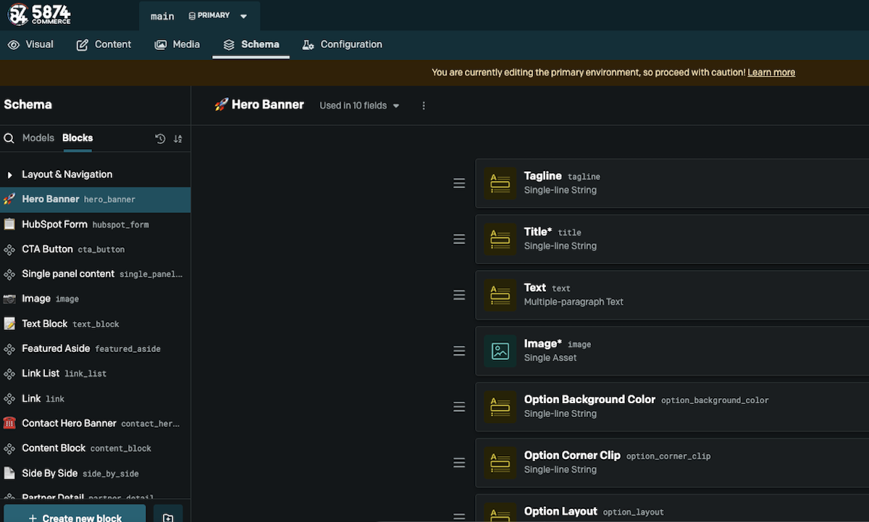The width and height of the screenshot is (869, 522).
Task: Open the Link List block
Action: click(95, 374)
